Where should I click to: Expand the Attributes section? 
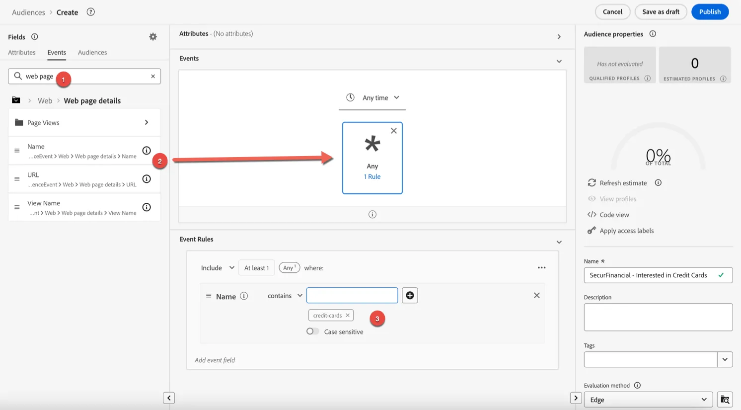tap(559, 37)
